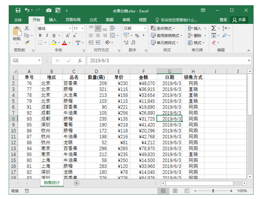Decrease indent icon
The width and height of the screenshot is (264, 199).
point(91,43)
